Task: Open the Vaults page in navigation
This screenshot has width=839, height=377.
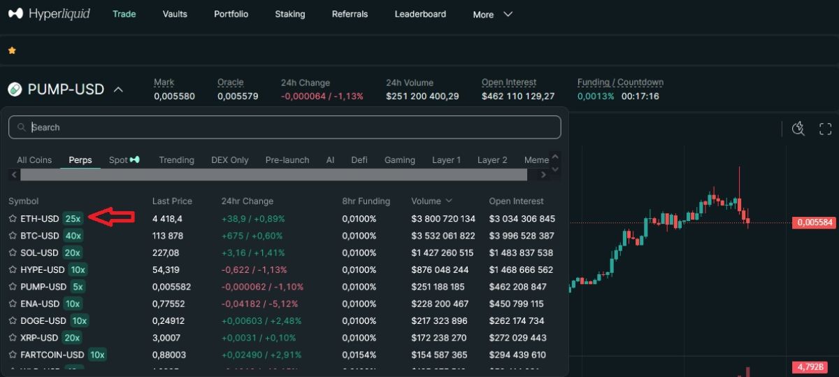Action: (x=175, y=14)
